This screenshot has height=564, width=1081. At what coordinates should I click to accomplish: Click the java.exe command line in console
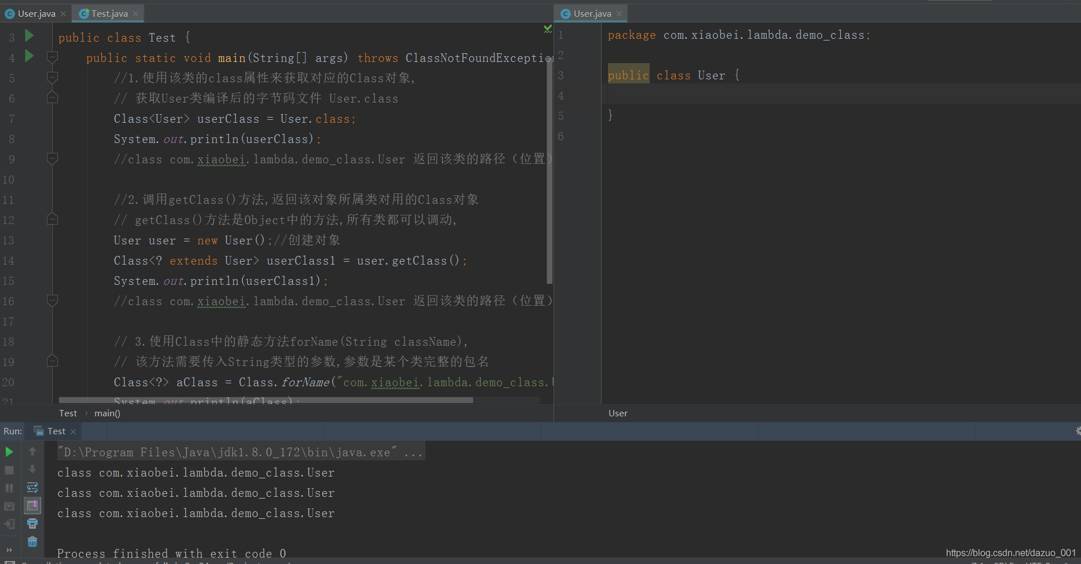coord(241,452)
